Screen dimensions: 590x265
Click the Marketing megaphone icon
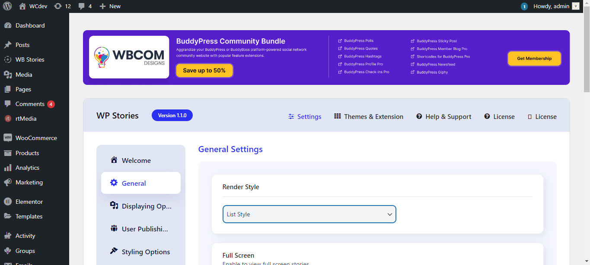click(x=8, y=182)
